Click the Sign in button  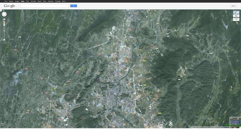[233, 6]
